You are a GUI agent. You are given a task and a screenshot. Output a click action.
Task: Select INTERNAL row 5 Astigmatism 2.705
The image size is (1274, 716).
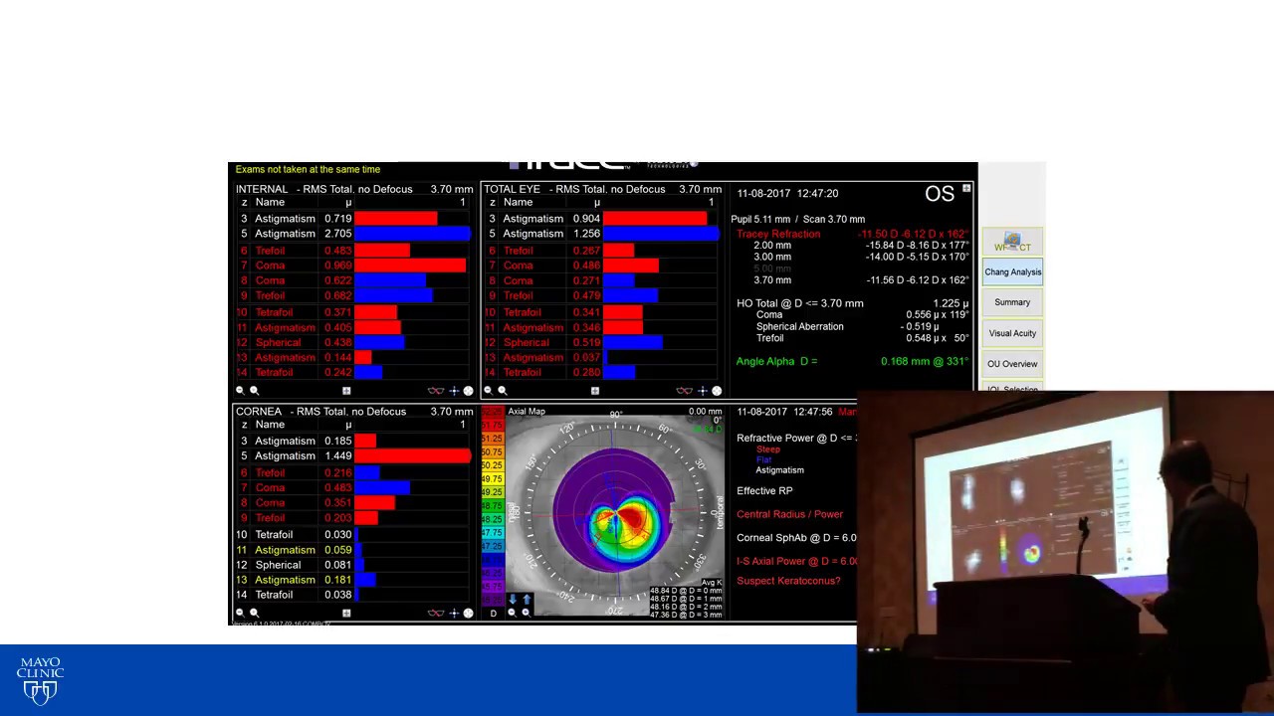(353, 234)
